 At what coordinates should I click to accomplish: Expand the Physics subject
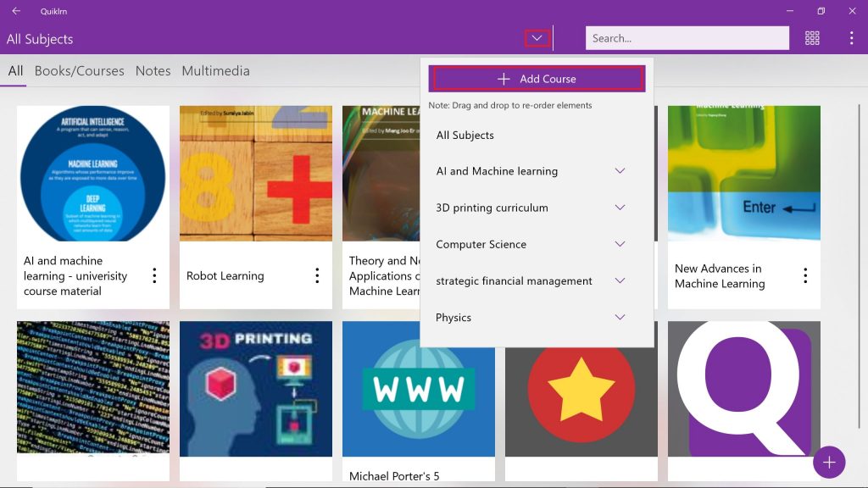coord(620,317)
